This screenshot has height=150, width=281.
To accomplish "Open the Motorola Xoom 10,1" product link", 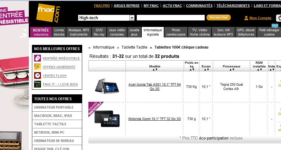I will [154, 119].
